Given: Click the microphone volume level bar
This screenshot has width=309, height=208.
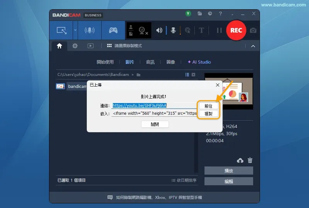Looking at the screenshot, I should tap(180, 30).
